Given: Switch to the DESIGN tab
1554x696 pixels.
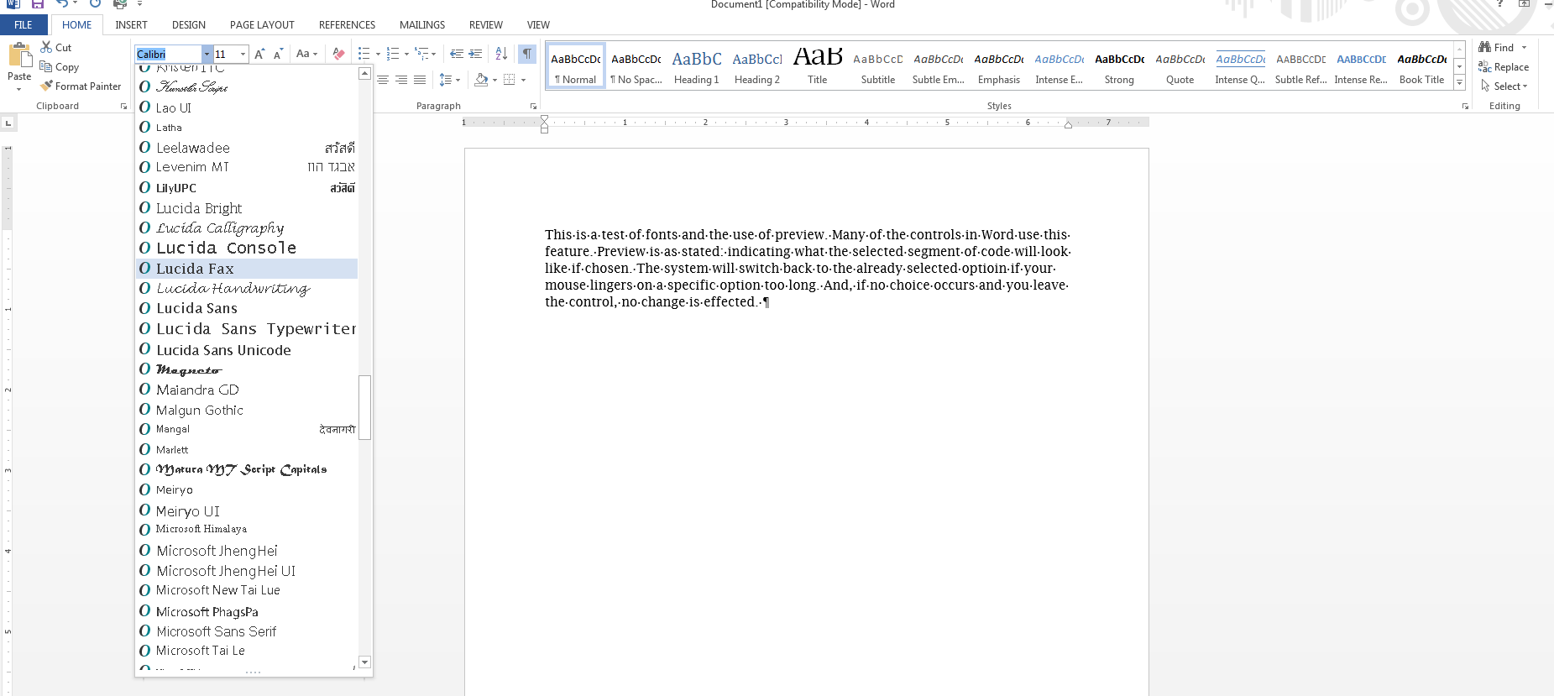Looking at the screenshot, I should pos(189,24).
